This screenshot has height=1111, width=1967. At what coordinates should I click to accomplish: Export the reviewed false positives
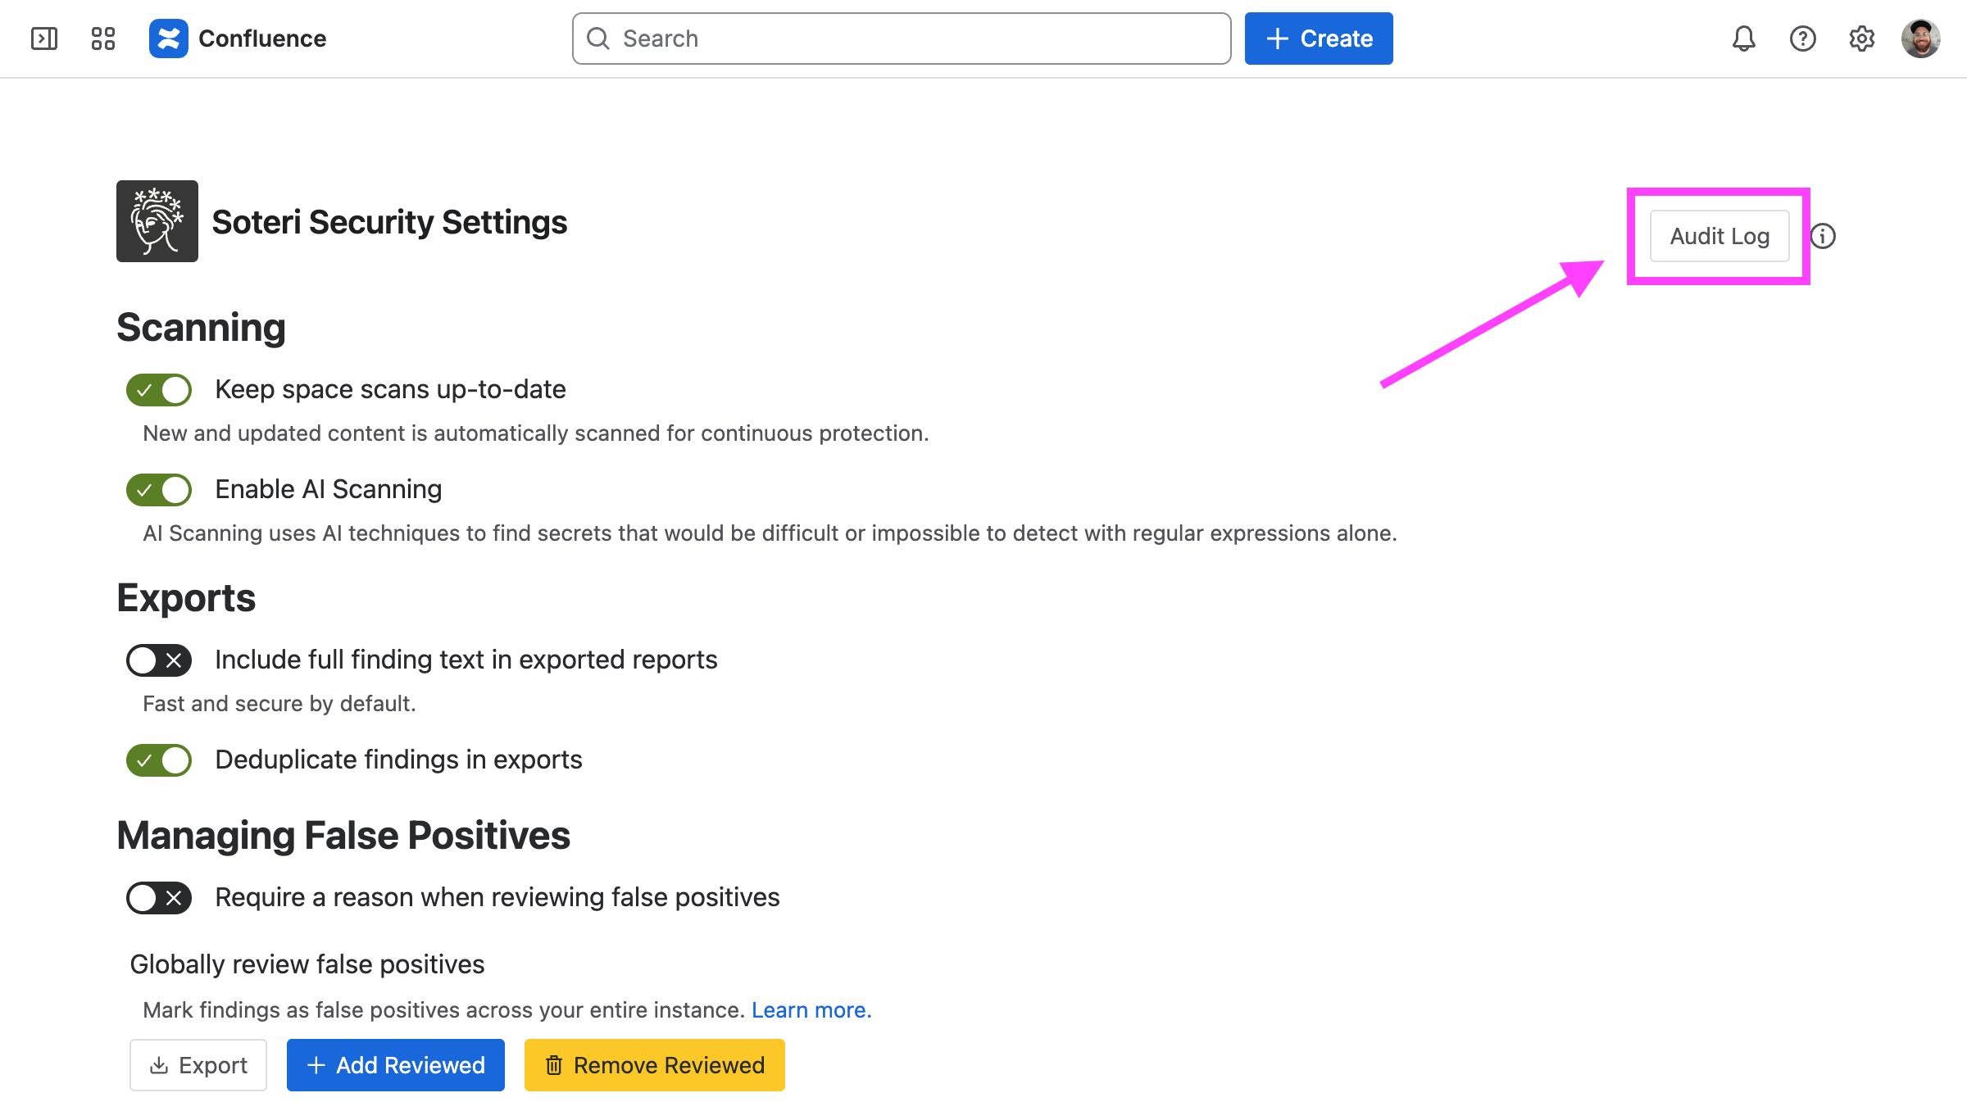tap(198, 1065)
